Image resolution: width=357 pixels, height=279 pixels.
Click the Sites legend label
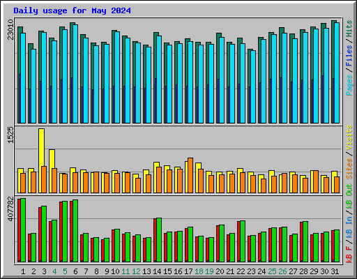[349, 169]
